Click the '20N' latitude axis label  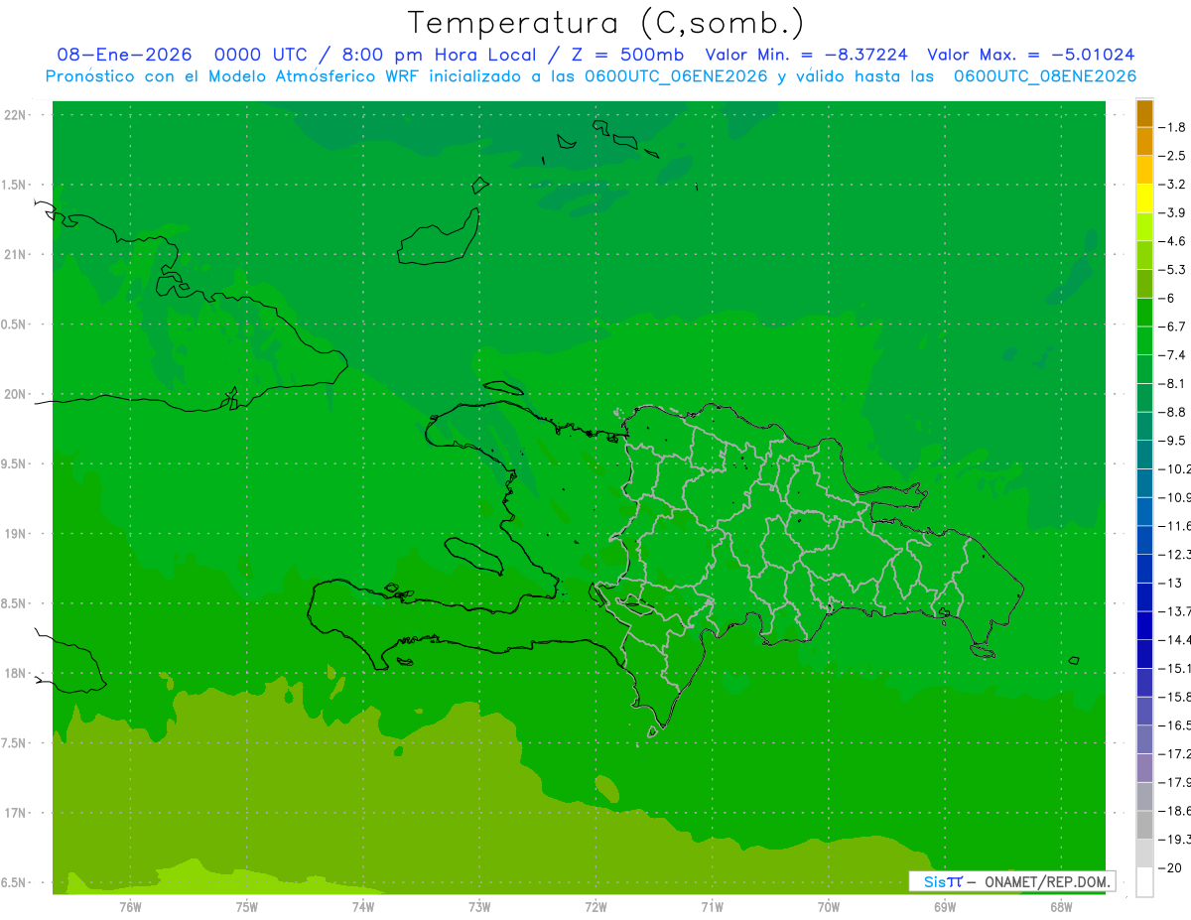[15, 394]
